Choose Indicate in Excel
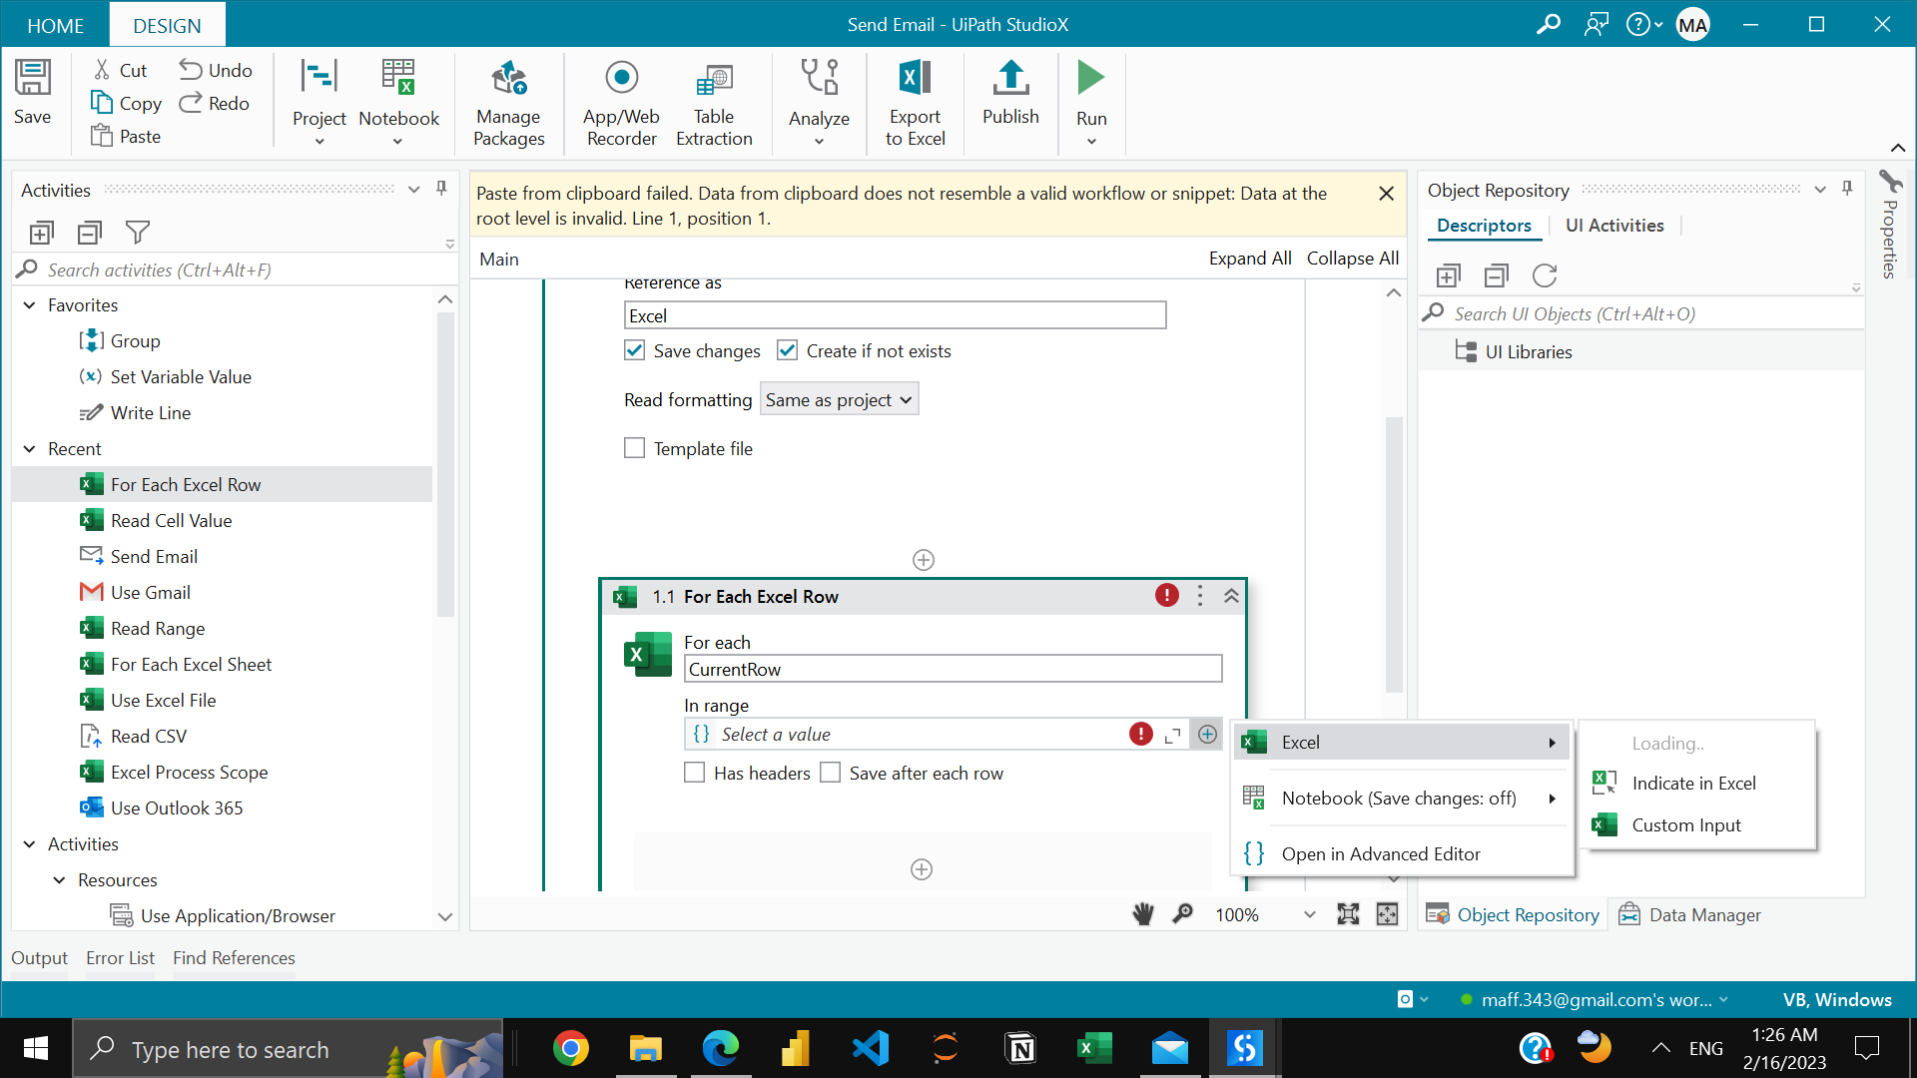1917x1078 pixels. click(x=1697, y=783)
